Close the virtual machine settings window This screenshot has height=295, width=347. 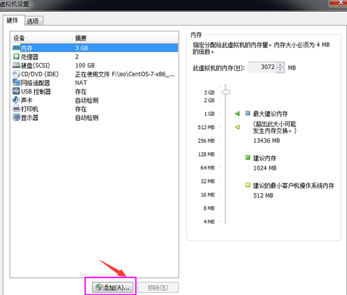(x=339, y=3)
